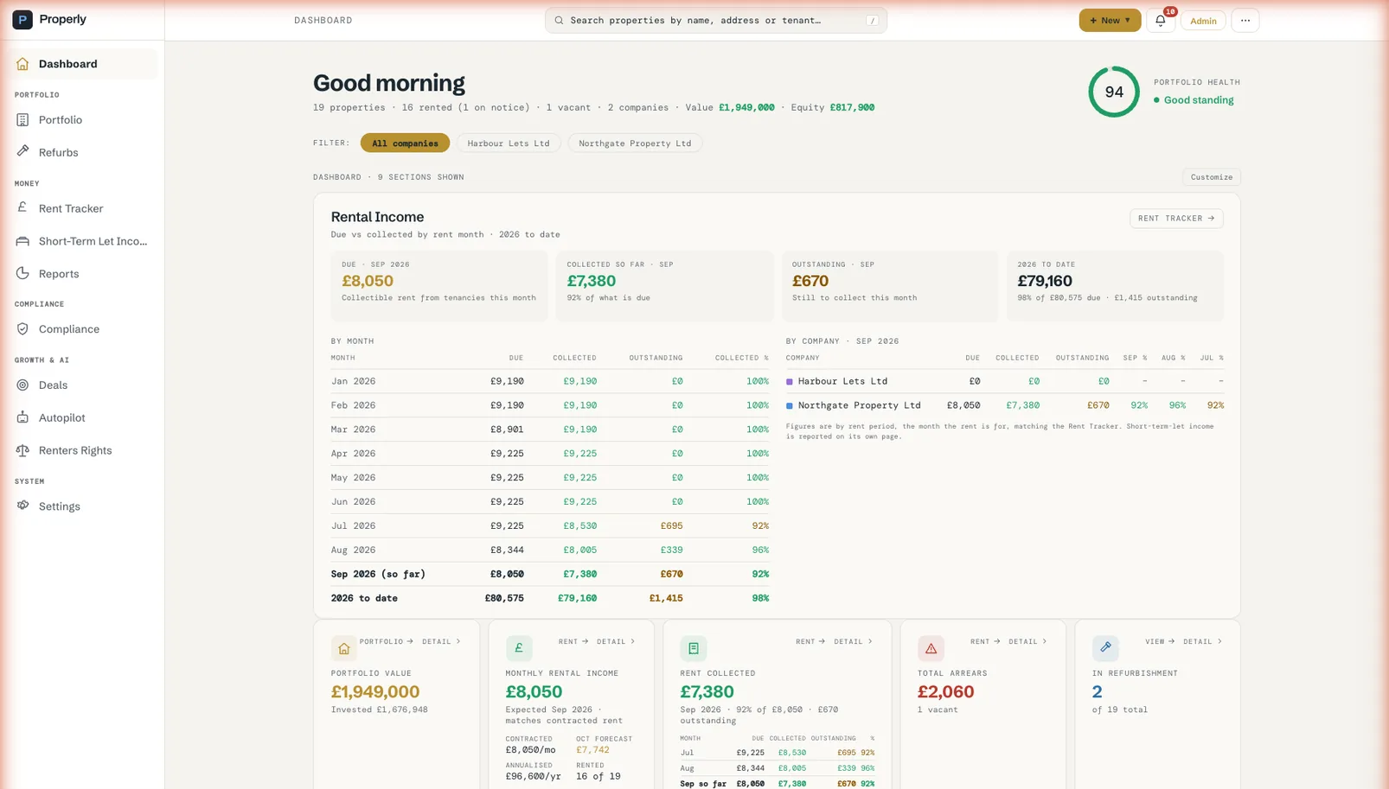Follow Rent link on Monthly Rental Income card
Viewport: 1389px width, 789px height.
tap(573, 642)
